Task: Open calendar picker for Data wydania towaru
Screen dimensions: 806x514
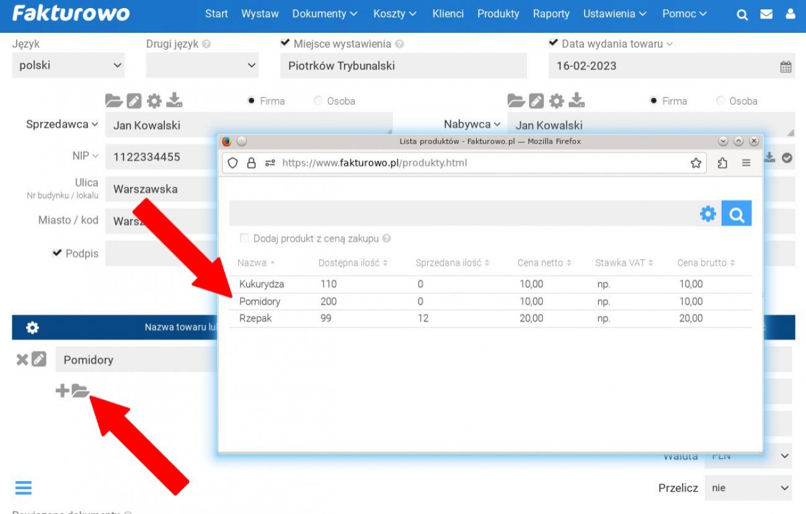Action: coord(785,67)
